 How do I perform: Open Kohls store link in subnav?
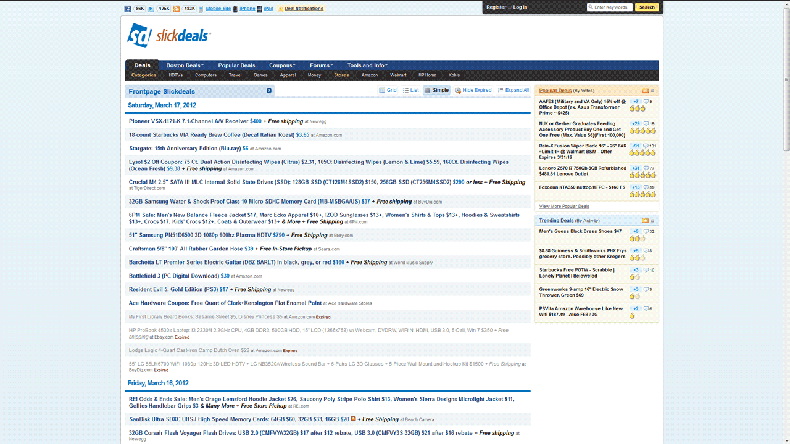click(454, 75)
